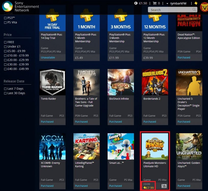Click the Borderlands 2 title text
The image size is (208, 191).
[x=152, y=99]
